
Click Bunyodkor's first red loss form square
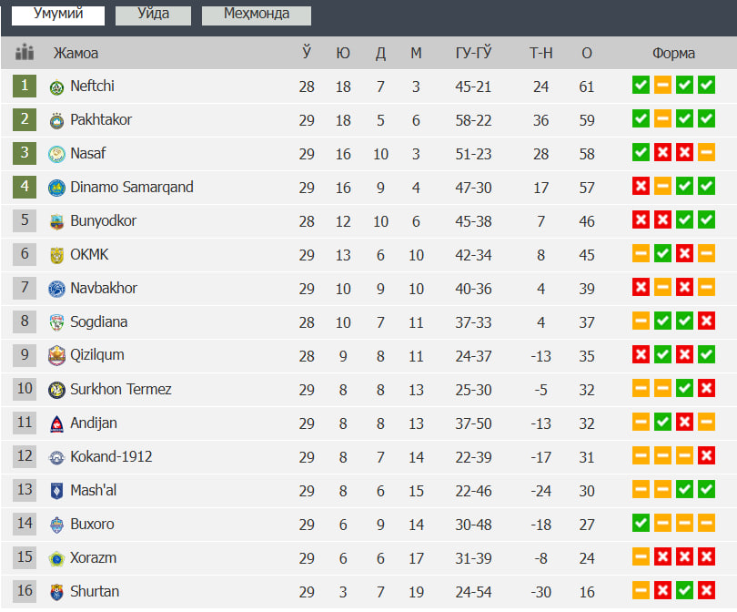(641, 220)
